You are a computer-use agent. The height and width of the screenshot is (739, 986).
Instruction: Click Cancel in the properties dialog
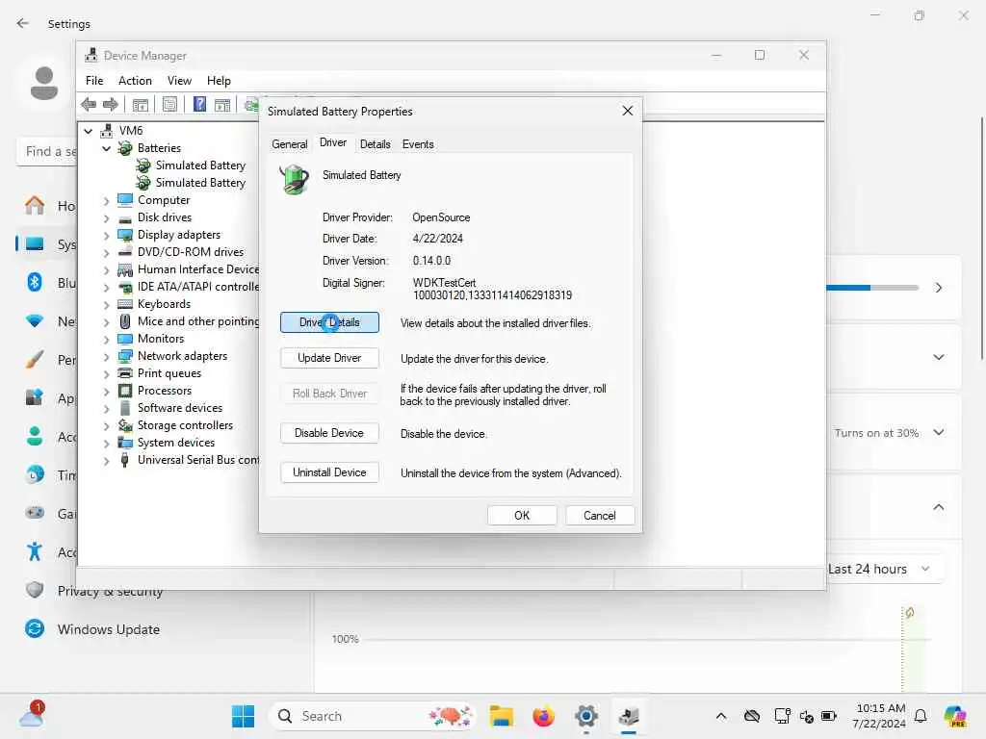600,516
